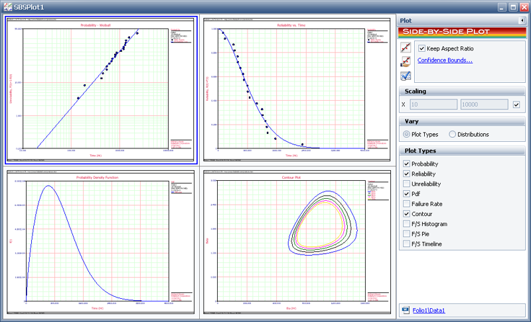
Task: Open the Confidence Bounds link
Action: point(445,60)
